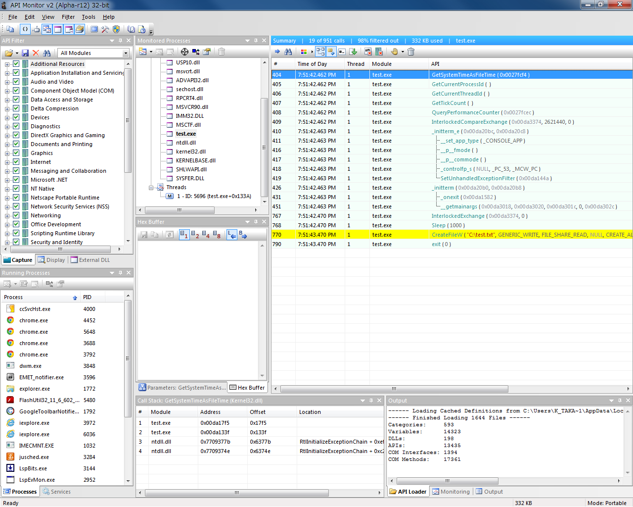Image resolution: width=633 pixels, height=507 pixels.
Task: Expand the Office Development tree node
Action: pos(7,224)
